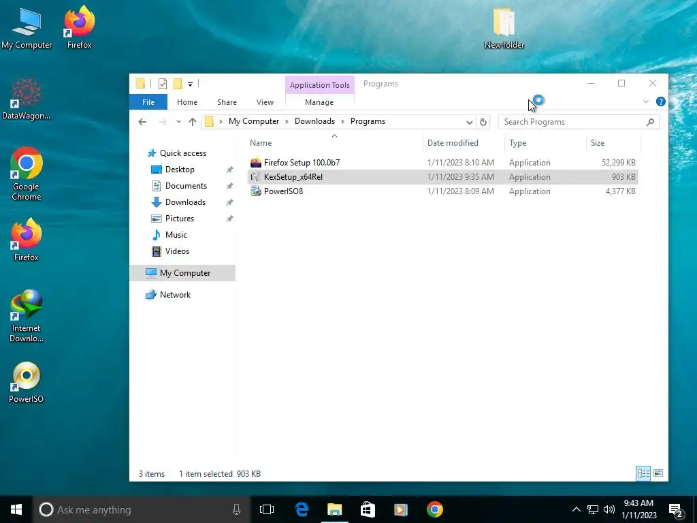This screenshot has height=523, width=697.
Task: Launch the top-row Firefox desktop shortcut
Action: (79, 28)
